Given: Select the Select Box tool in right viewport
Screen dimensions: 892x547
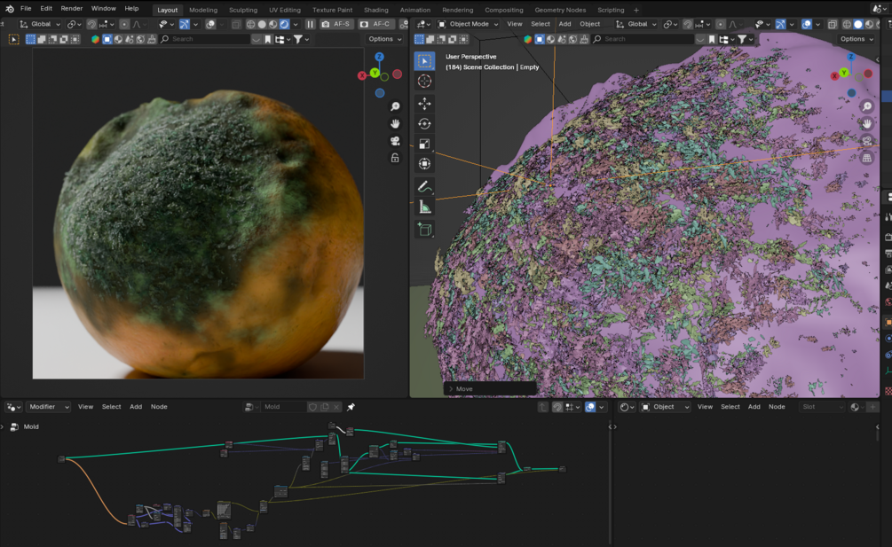Looking at the screenshot, I should tap(424, 61).
